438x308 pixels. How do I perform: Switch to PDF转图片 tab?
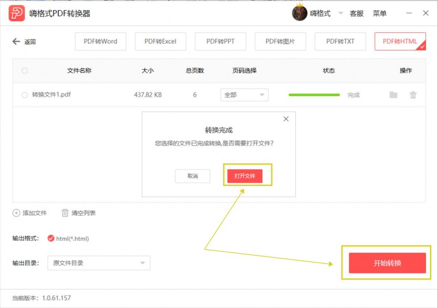click(280, 41)
